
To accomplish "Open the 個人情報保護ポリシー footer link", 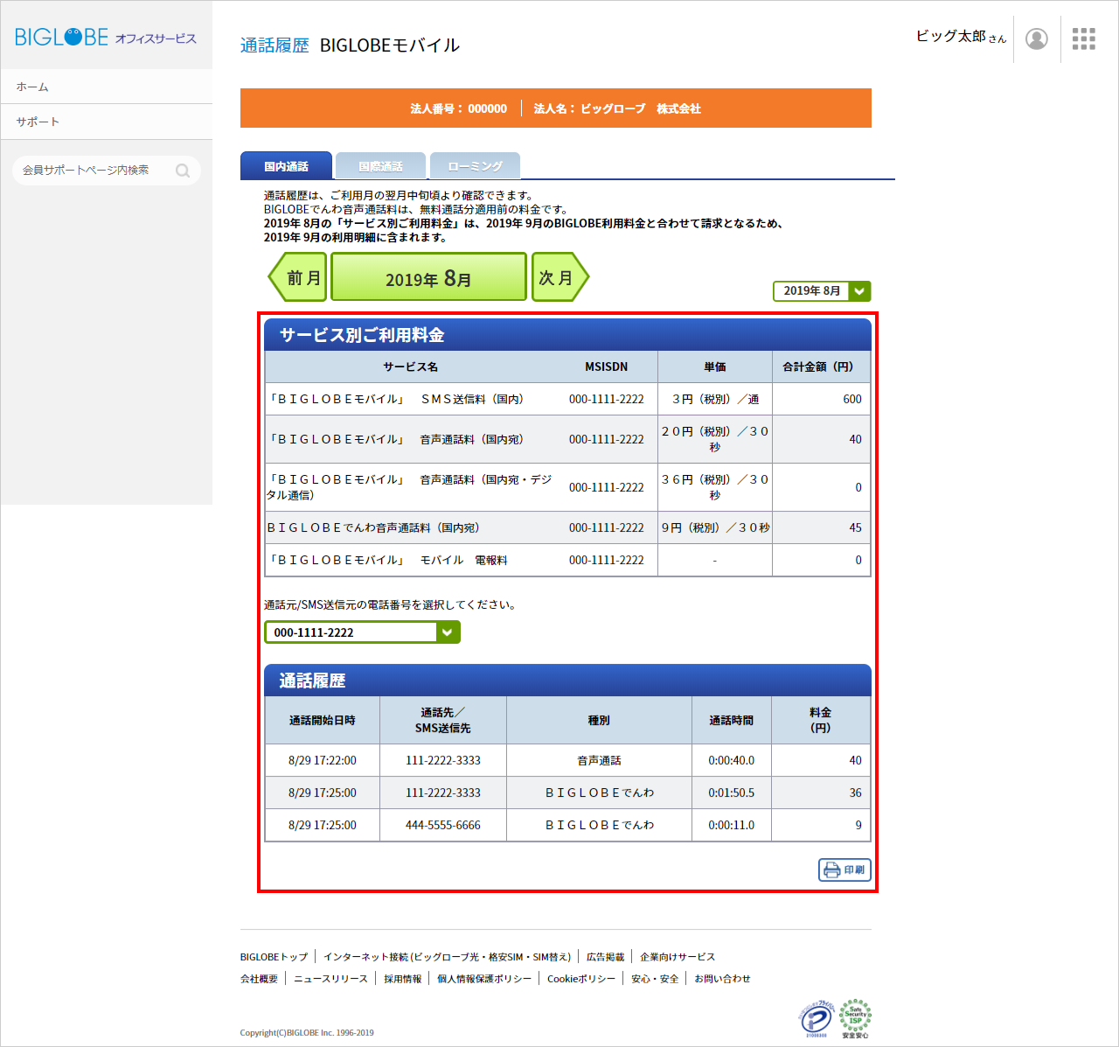I will click(x=484, y=979).
